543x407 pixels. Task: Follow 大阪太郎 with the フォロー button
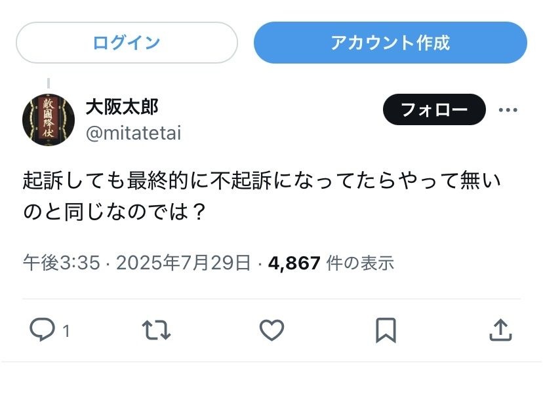434,109
